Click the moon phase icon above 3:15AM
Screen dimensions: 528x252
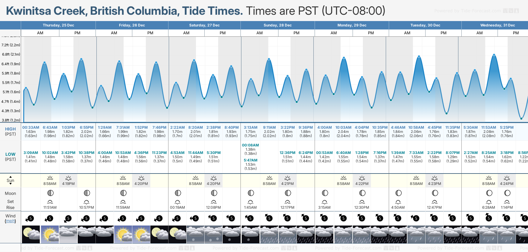click(x=325, y=193)
